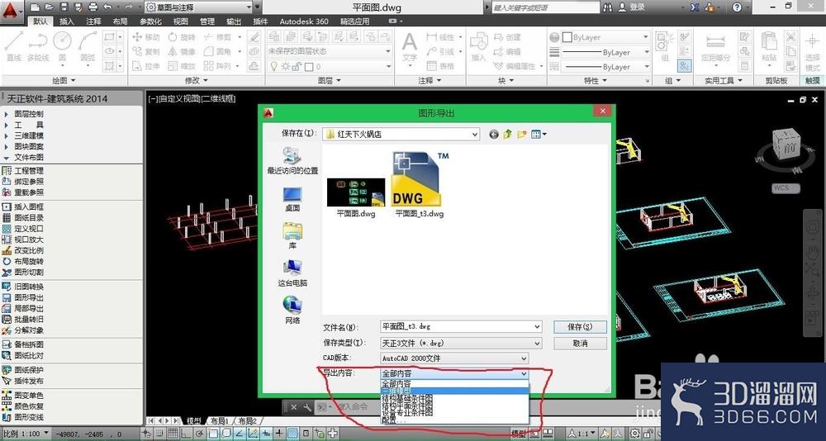The width and height of the screenshot is (826, 441).
Task: Open 网络 Network in dialog places bar
Action: (x=292, y=310)
